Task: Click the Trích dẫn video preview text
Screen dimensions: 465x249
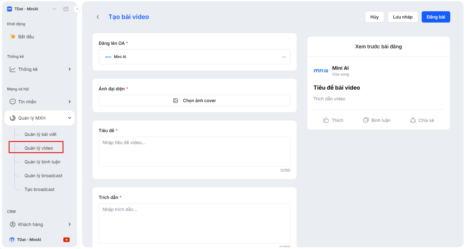Action: click(x=329, y=99)
